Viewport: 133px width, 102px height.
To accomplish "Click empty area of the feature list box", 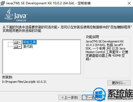I will tap(42, 61).
